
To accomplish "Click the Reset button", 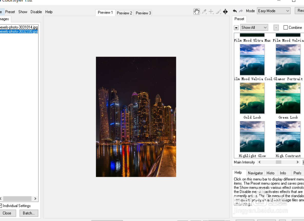I will 300,11.
